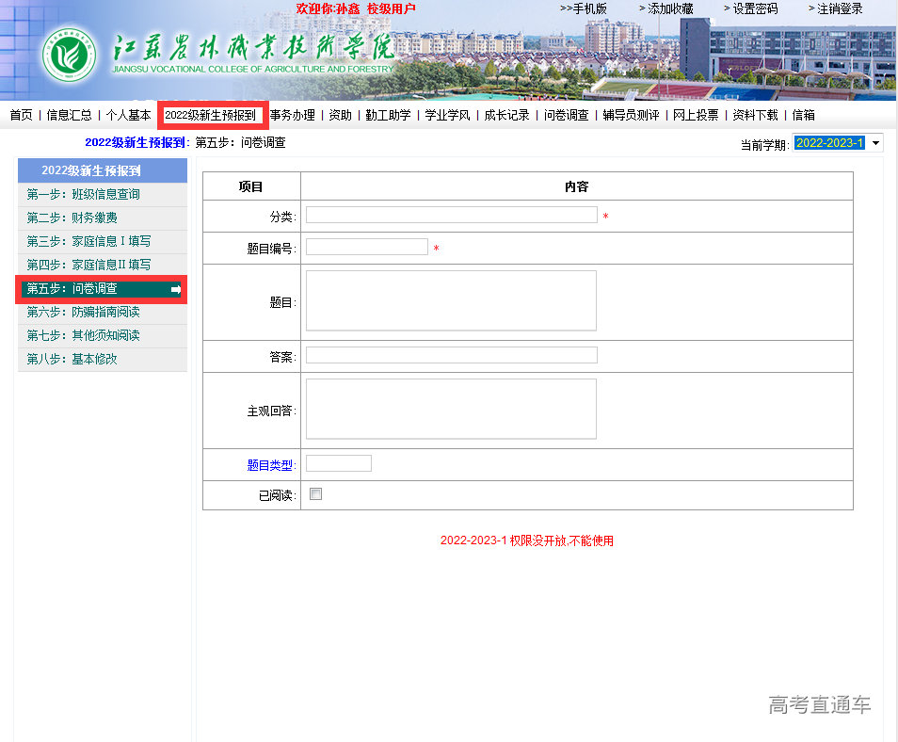Focus the 题目编号 text field
The image size is (898, 742).
click(x=366, y=247)
